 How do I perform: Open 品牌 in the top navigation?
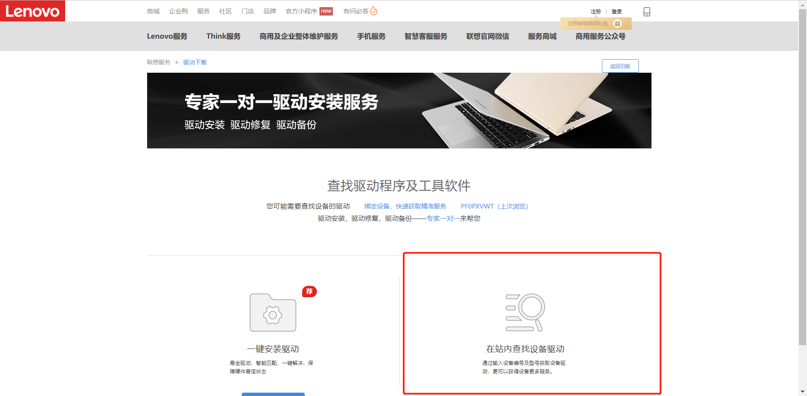pyautogui.click(x=270, y=11)
